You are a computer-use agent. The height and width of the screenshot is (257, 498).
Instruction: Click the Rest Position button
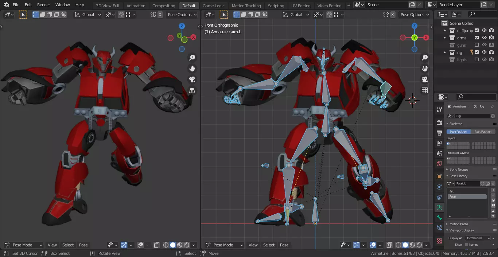click(483, 132)
